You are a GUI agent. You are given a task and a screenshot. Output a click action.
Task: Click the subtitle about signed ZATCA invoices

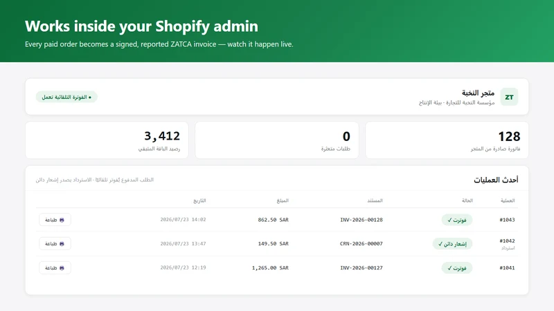159,44
